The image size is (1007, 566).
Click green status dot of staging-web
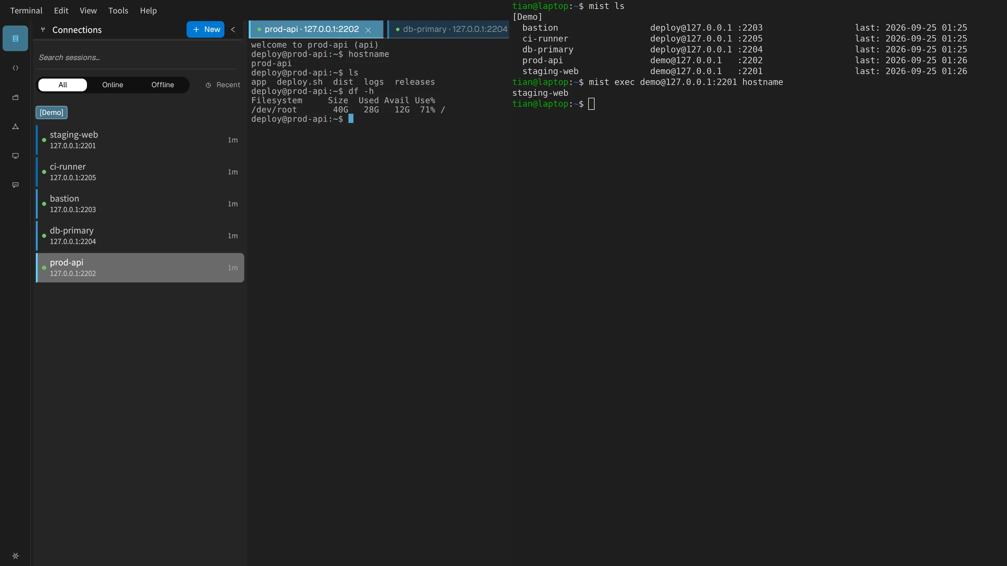(x=44, y=140)
